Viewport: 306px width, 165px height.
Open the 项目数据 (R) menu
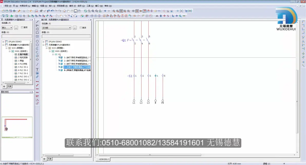(x=62, y=6)
